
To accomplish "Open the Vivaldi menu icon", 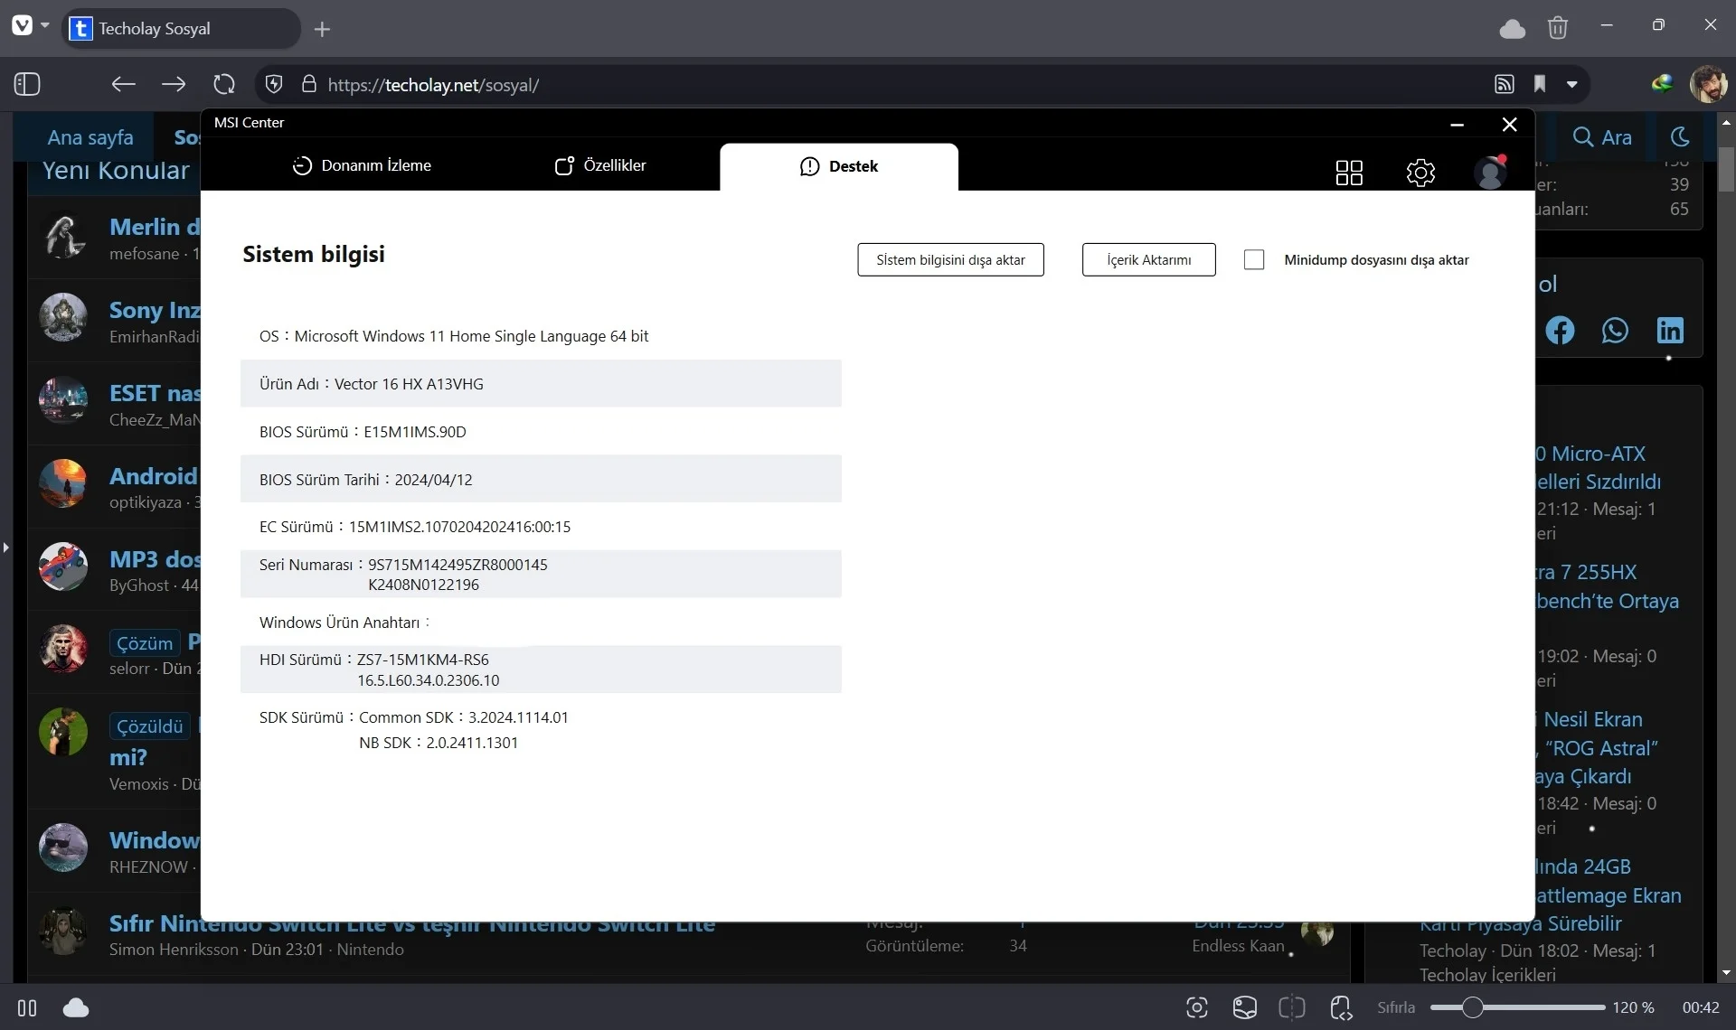I will (x=23, y=26).
